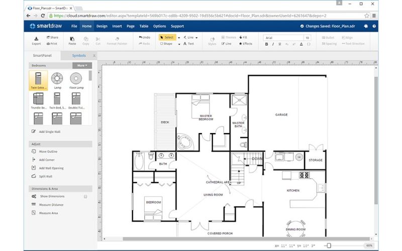Switch to the SmartPanel tab
Viewport: 402px width, 251px height.
click(x=42, y=55)
